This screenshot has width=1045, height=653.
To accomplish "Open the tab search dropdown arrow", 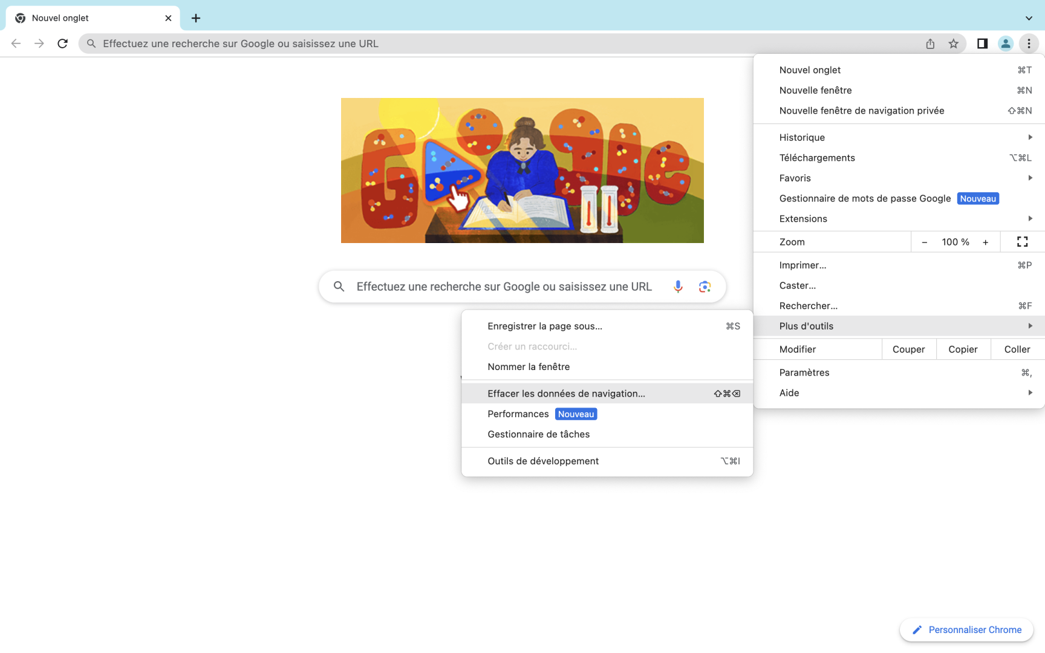I will 1028,18.
